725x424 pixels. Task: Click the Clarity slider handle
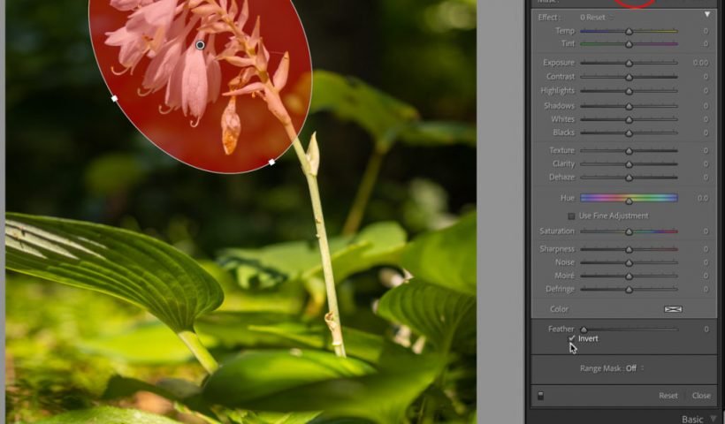click(x=629, y=164)
